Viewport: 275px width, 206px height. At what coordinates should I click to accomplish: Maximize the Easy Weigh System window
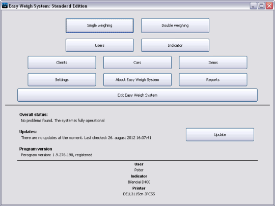coord(261,6)
